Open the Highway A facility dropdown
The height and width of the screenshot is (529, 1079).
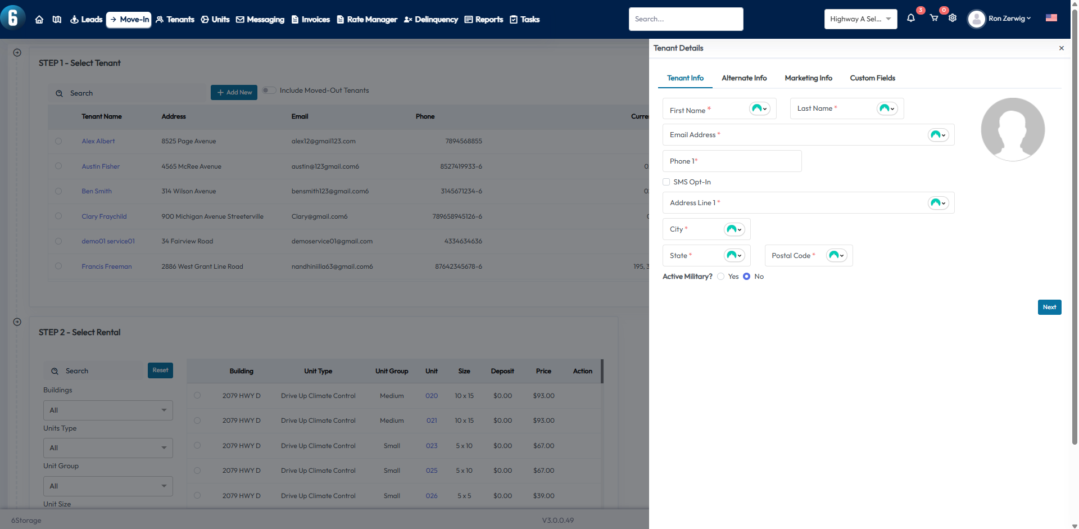click(860, 19)
